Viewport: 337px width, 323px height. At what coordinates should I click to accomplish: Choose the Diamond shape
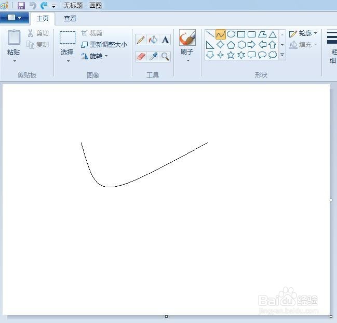(x=221, y=45)
